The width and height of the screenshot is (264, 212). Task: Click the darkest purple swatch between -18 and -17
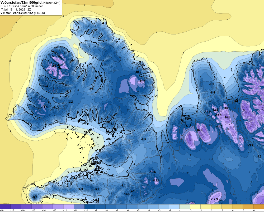tap(5, 206)
